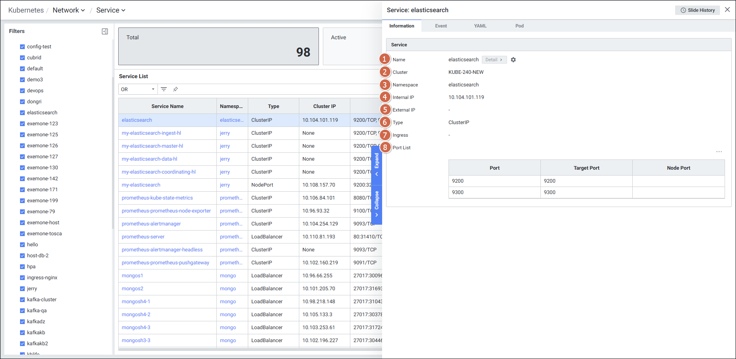The width and height of the screenshot is (736, 359).
Task: Click the Collapse side panel handle
Action: click(x=377, y=204)
